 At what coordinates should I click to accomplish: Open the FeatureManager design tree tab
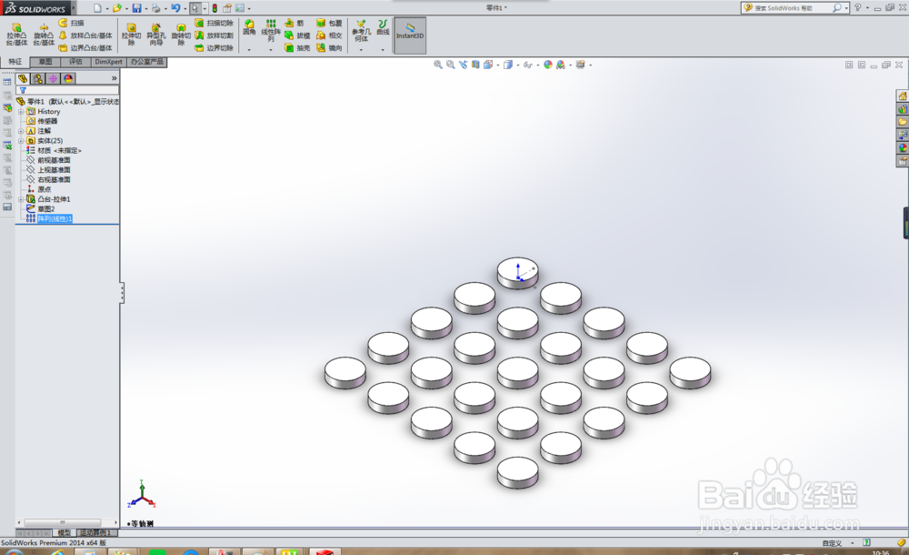tap(23, 78)
